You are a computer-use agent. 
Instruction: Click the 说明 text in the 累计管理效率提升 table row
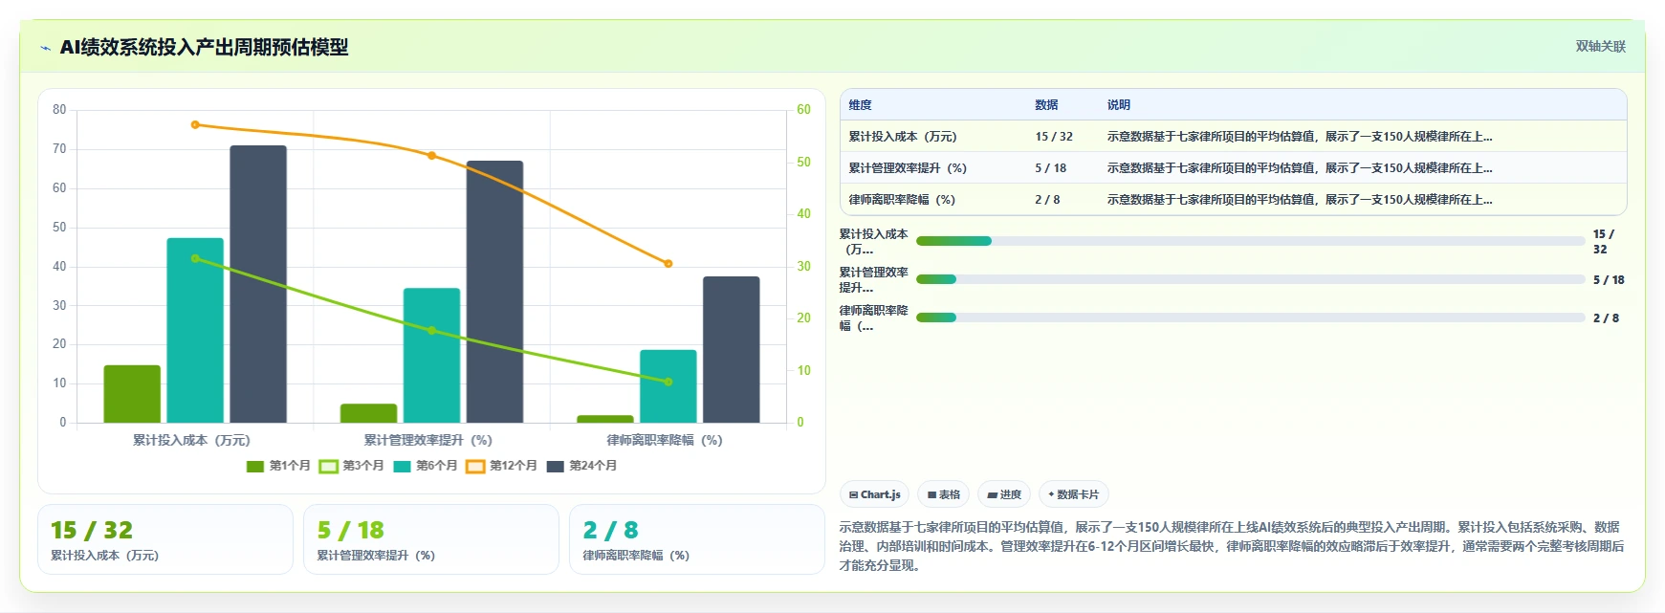click(x=1300, y=168)
